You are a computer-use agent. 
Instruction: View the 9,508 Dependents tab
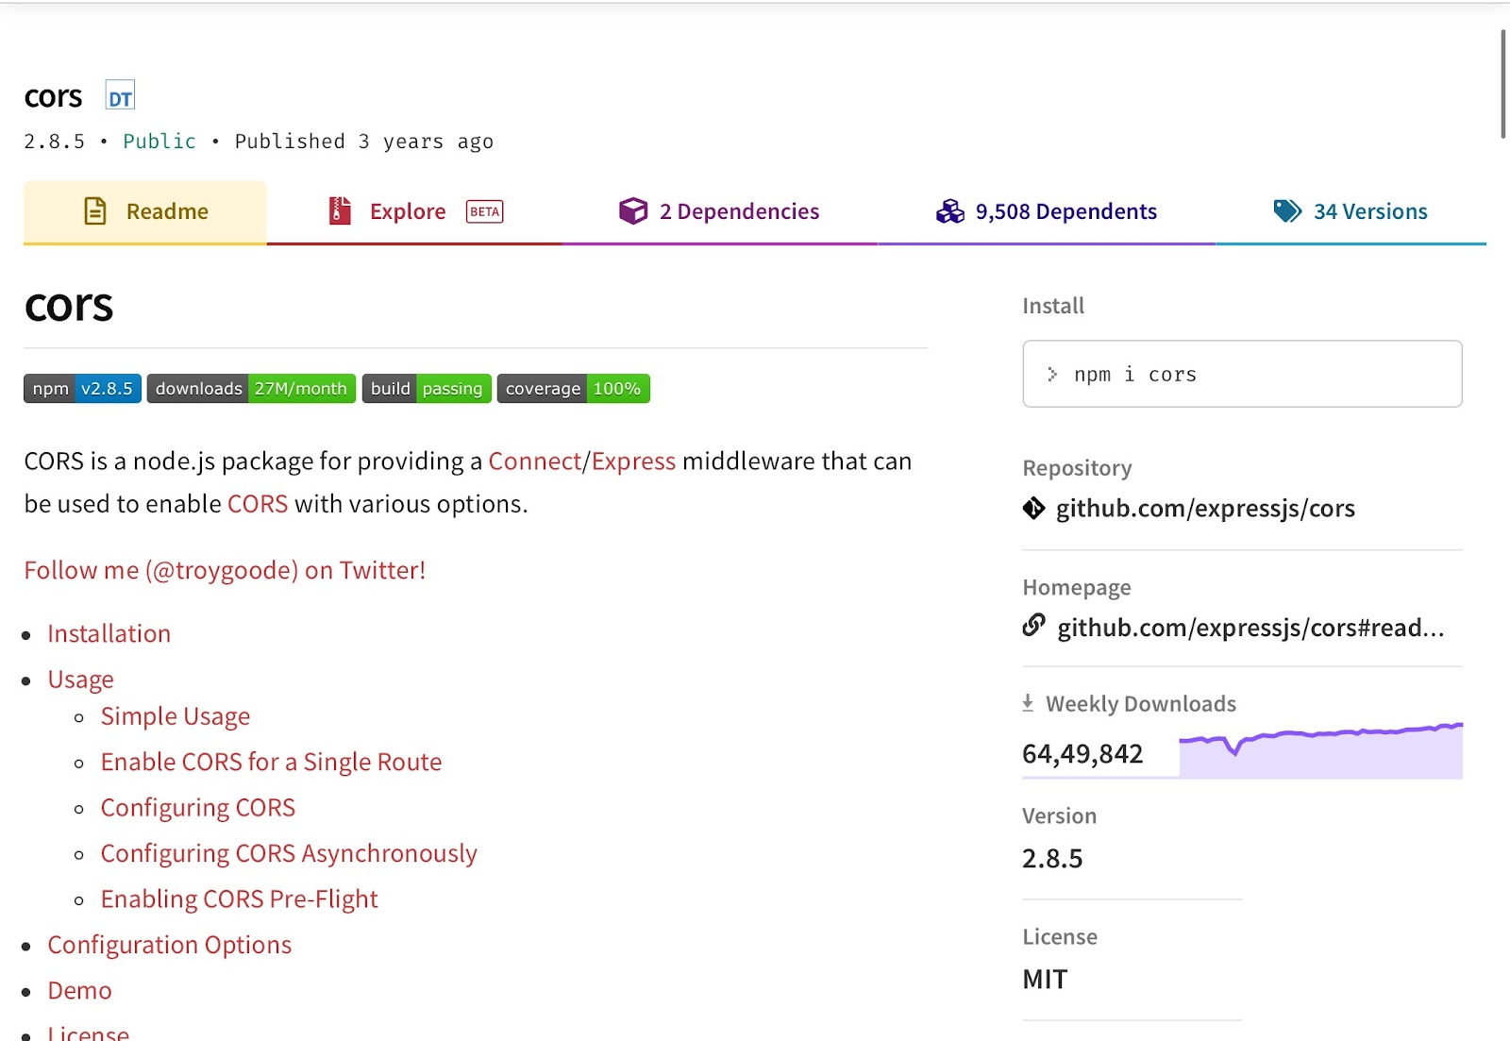1047,211
